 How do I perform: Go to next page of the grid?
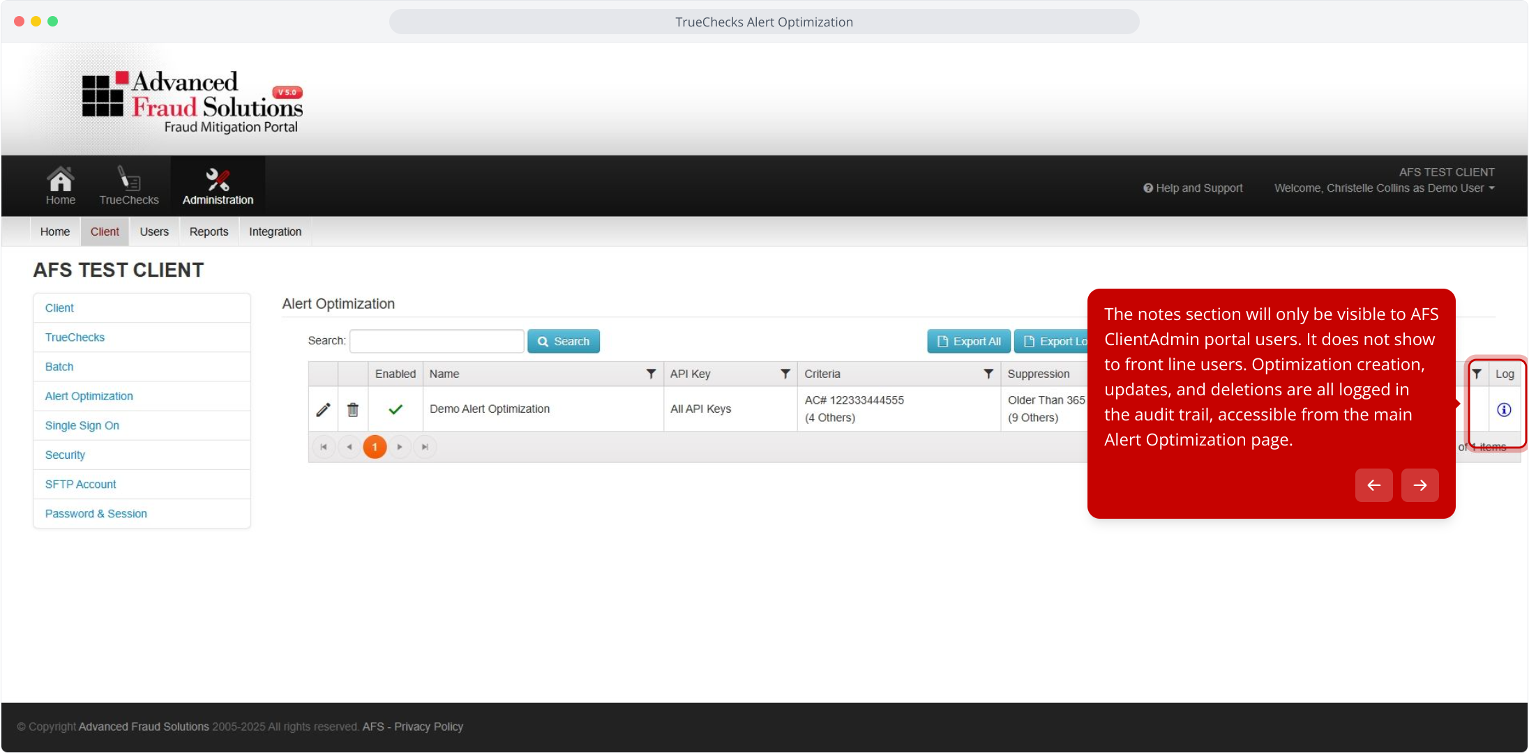coord(400,447)
